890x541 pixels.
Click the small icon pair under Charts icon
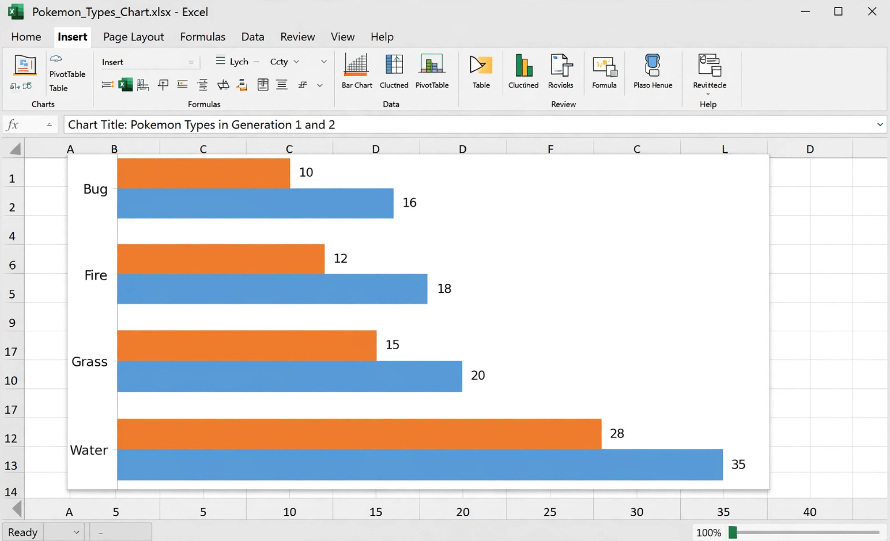[21, 86]
